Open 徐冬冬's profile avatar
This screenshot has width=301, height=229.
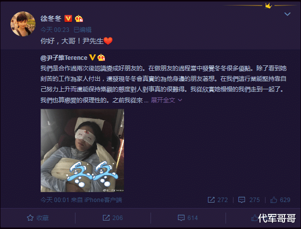[23, 24]
